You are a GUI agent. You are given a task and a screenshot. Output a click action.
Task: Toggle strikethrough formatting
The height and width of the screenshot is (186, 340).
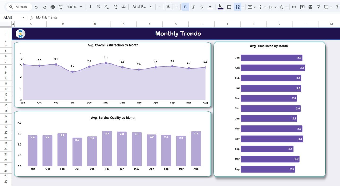(x=202, y=7)
